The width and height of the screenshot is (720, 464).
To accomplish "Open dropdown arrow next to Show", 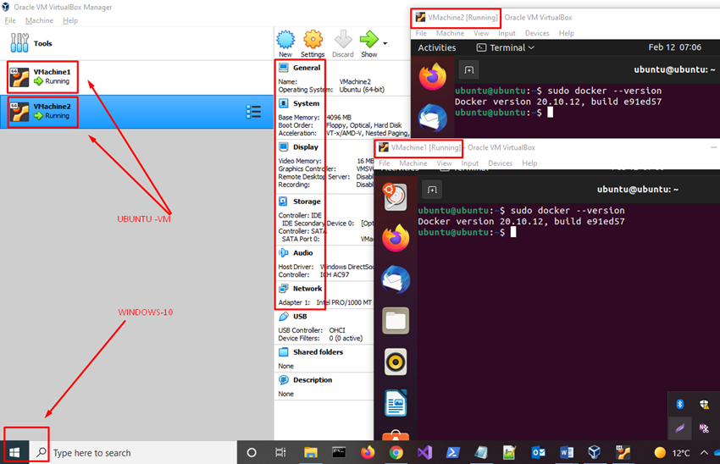I will pyautogui.click(x=385, y=43).
